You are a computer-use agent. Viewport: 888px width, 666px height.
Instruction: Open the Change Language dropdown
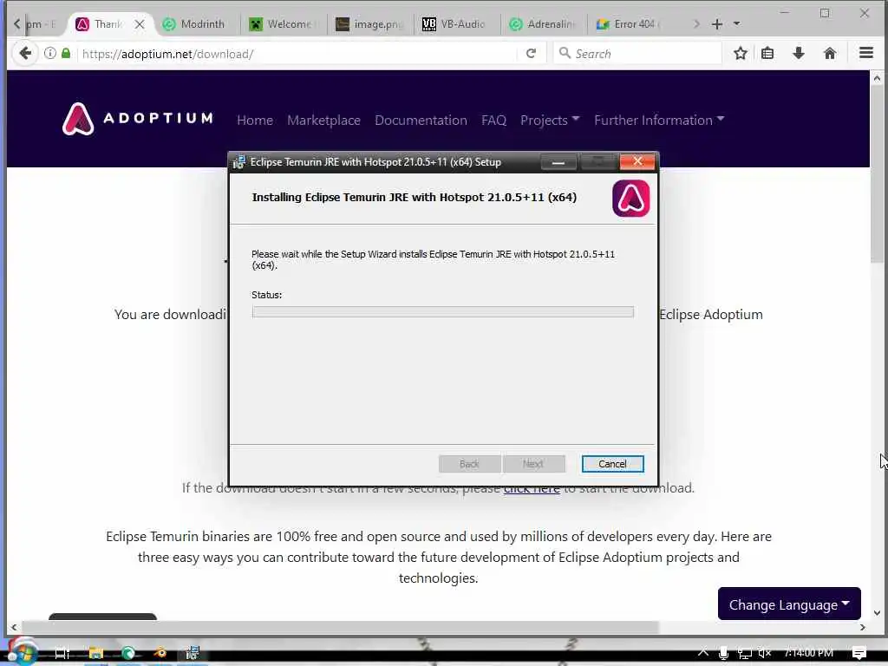coord(789,604)
